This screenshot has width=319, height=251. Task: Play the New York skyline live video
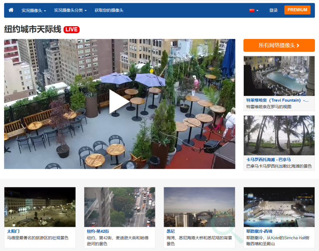[x=119, y=102]
